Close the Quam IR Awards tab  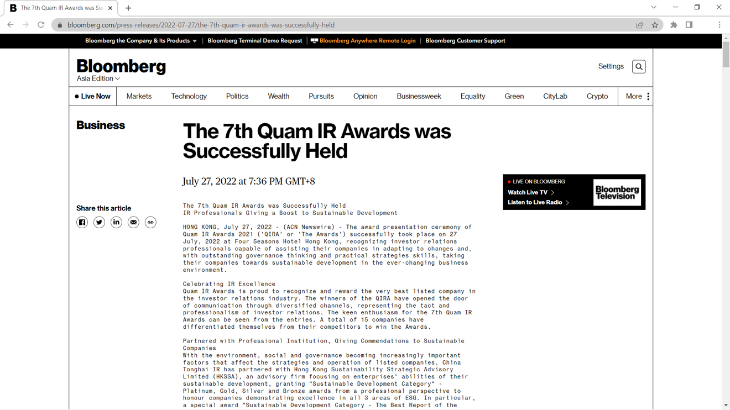click(x=110, y=8)
